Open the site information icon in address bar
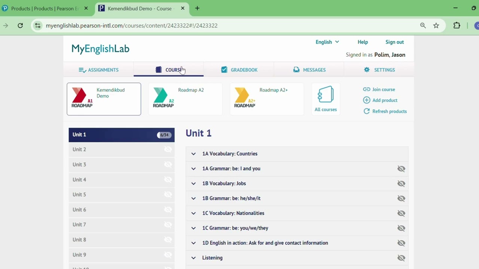The height and width of the screenshot is (269, 479). 37,25
